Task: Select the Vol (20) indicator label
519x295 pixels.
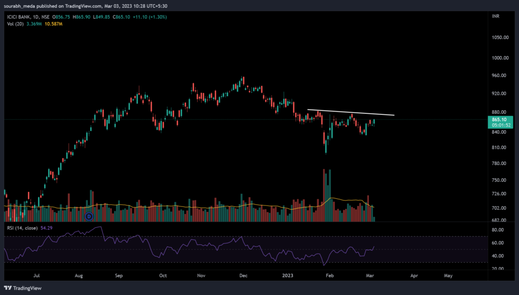Action: point(15,24)
